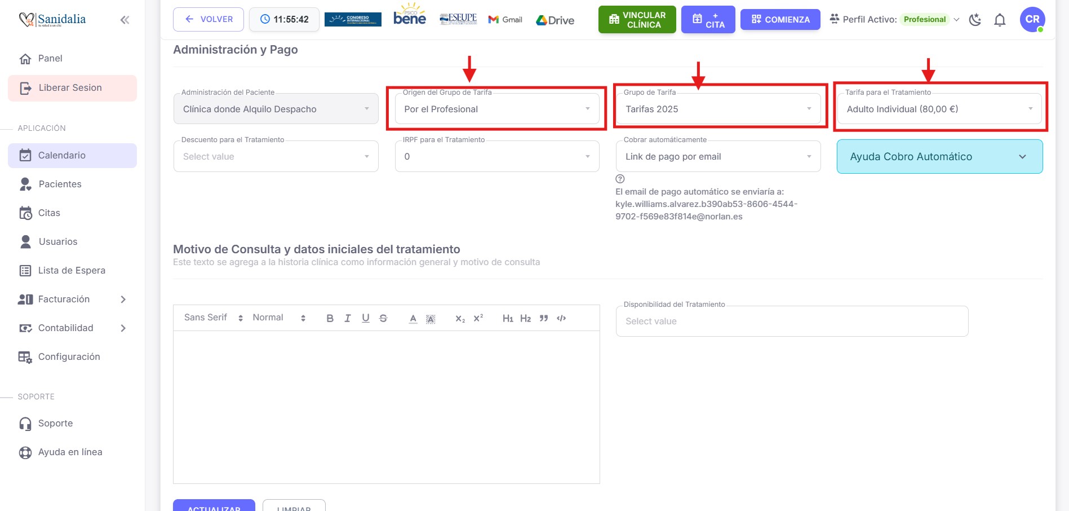The width and height of the screenshot is (1069, 511).
Task: Toggle bold formatting in editor
Action: (x=330, y=318)
